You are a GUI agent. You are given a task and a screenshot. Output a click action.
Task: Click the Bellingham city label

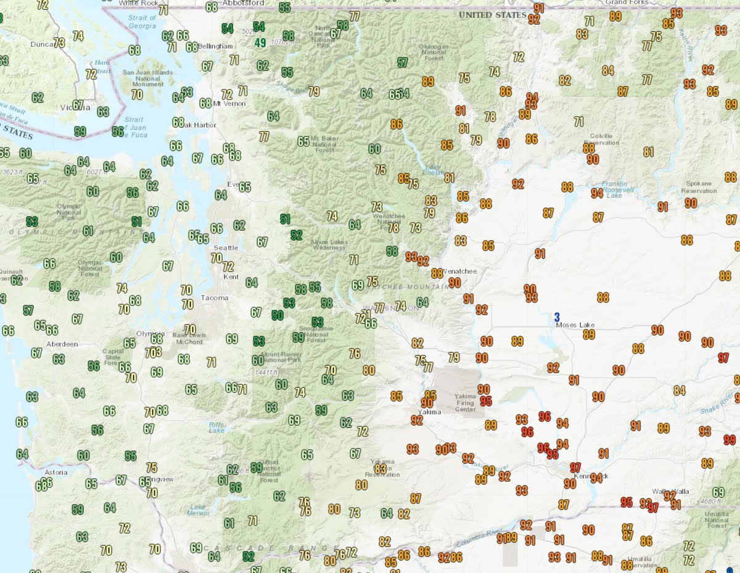[x=216, y=46]
